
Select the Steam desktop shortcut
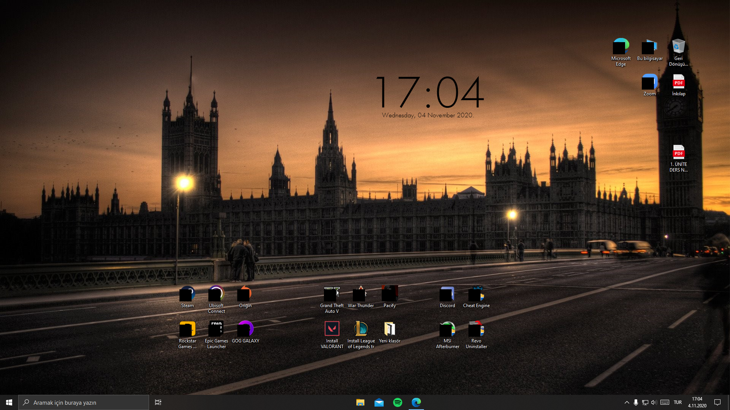(x=187, y=294)
